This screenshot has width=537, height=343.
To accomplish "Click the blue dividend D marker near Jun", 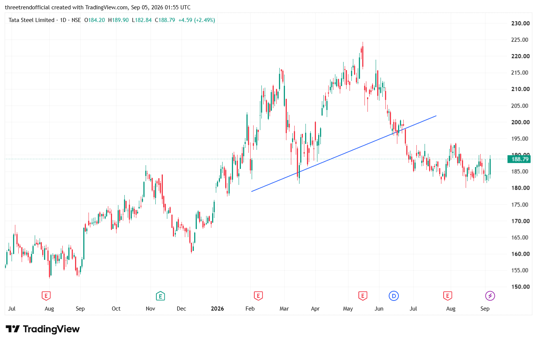I will [394, 296].
